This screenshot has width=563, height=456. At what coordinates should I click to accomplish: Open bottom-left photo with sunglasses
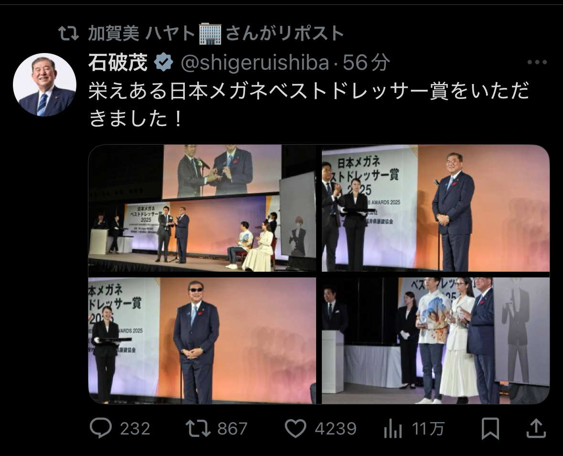pos(202,341)
